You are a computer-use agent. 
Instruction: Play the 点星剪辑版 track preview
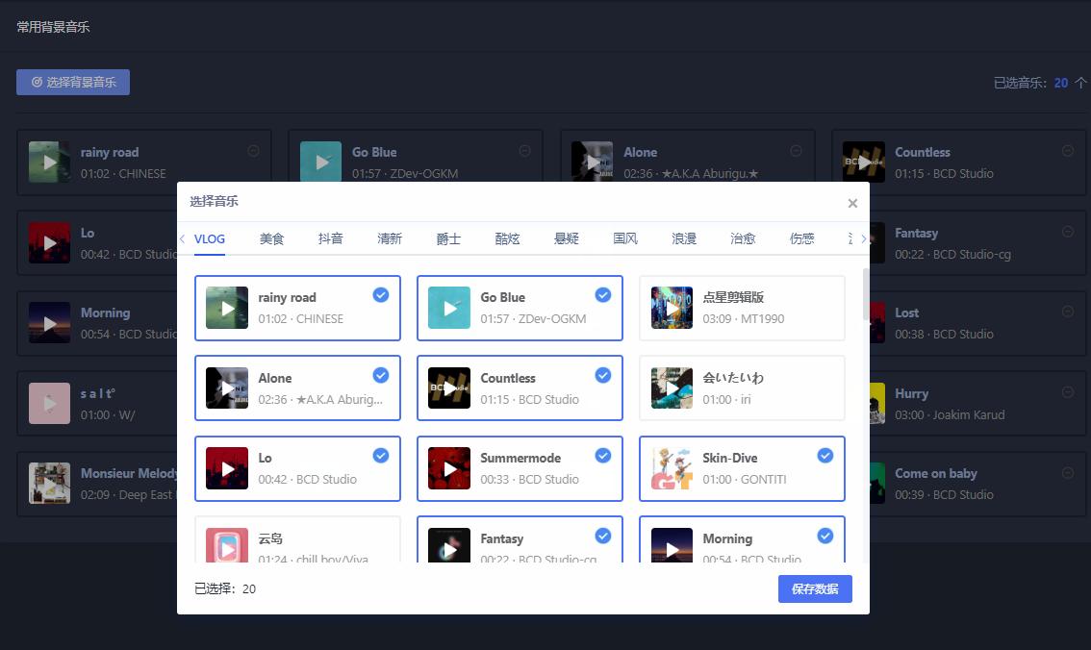(x=672, y=308)
